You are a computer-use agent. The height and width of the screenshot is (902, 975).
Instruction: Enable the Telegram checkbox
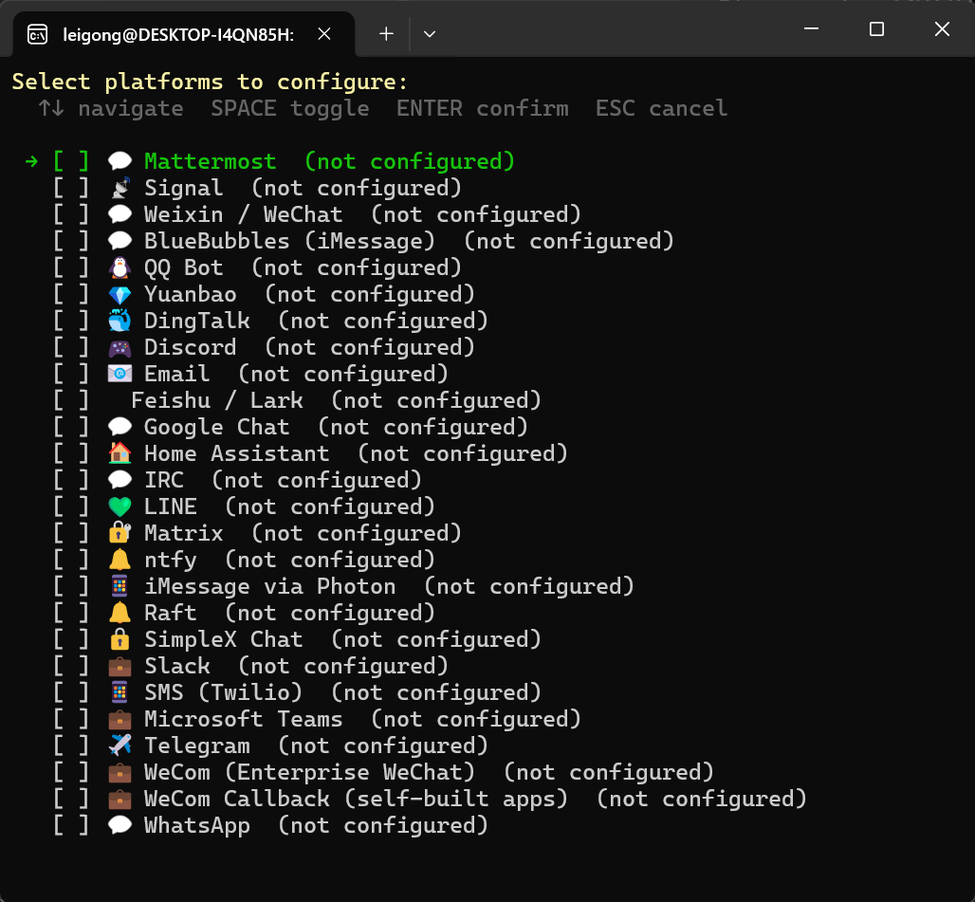point(71,746)
